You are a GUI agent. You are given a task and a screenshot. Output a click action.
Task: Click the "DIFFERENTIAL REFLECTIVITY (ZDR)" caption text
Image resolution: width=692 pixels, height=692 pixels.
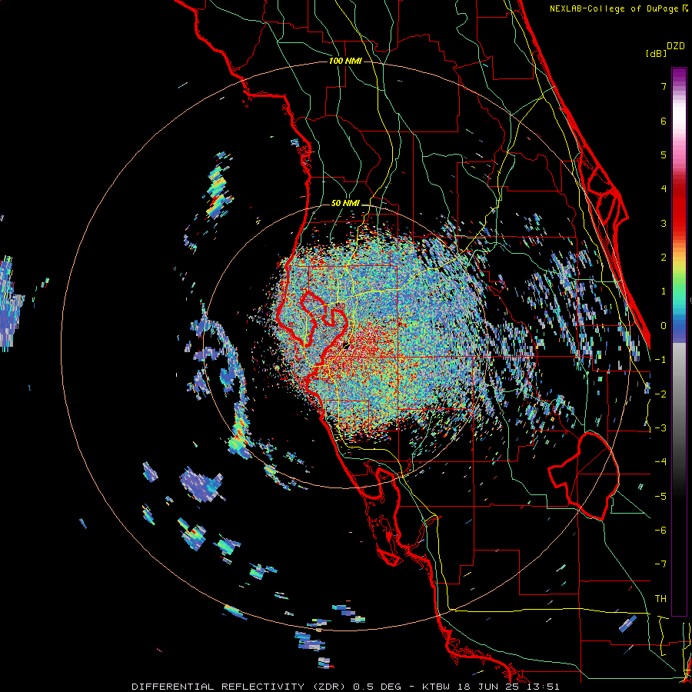240,687
